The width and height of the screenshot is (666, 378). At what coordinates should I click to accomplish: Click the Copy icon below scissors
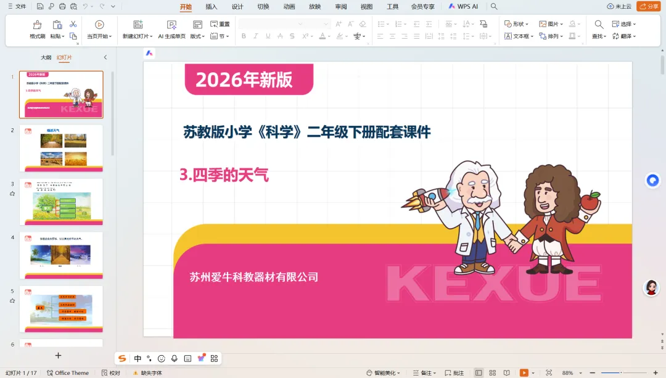coord(73,36)
